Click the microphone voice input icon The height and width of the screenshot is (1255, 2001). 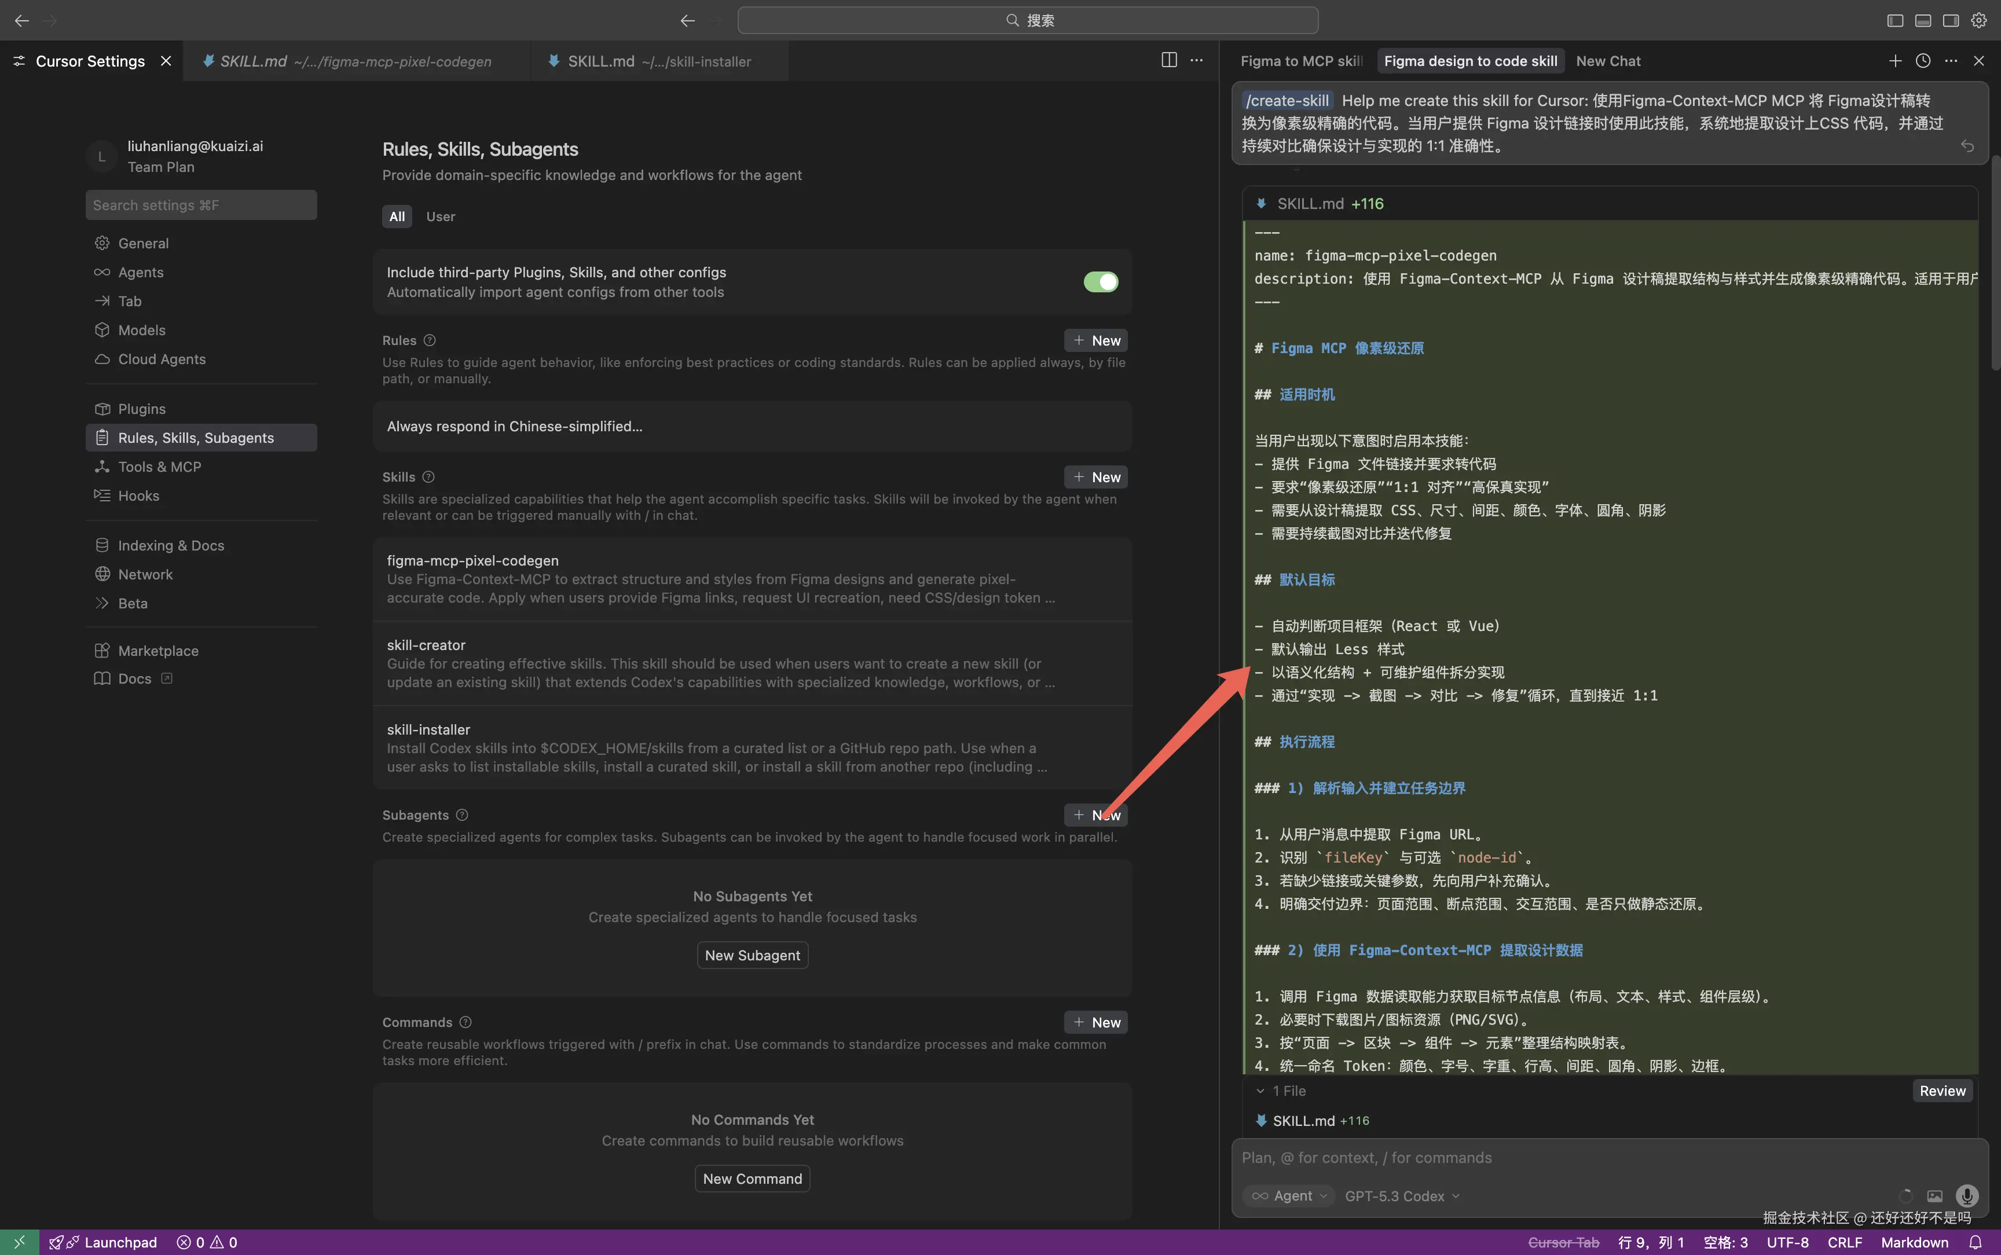[x=1966, y=1195]
